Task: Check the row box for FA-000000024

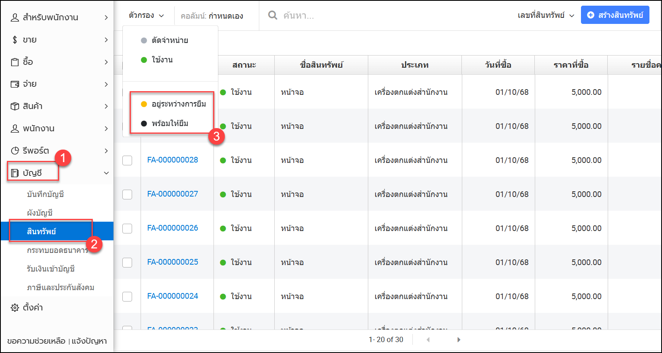Action: tap(127, 297)
